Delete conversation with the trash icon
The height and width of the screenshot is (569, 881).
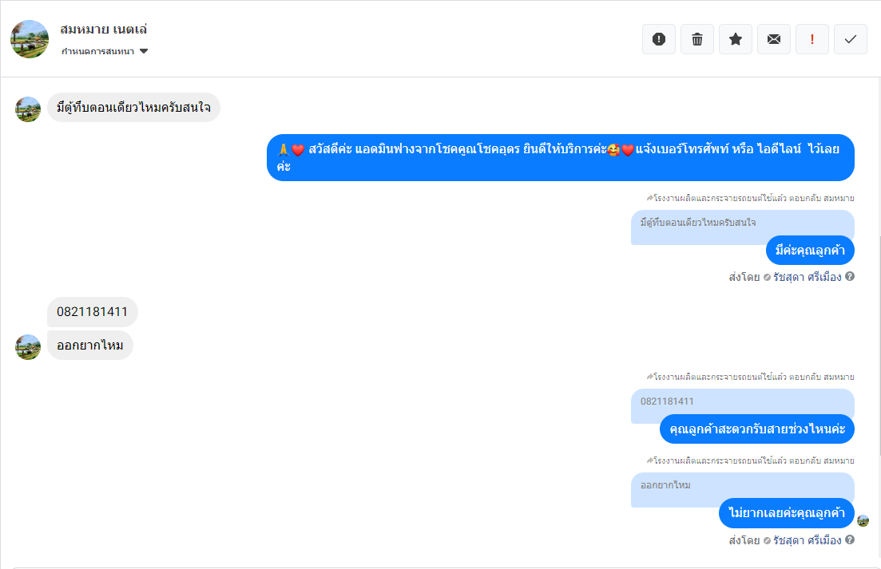click(x=696, y=39)
